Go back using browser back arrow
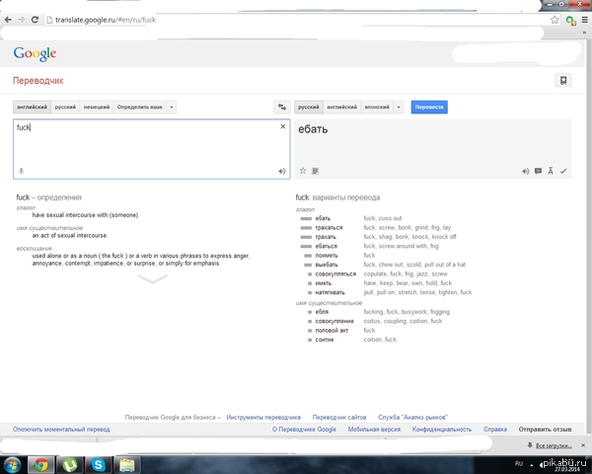 [8, 20]
